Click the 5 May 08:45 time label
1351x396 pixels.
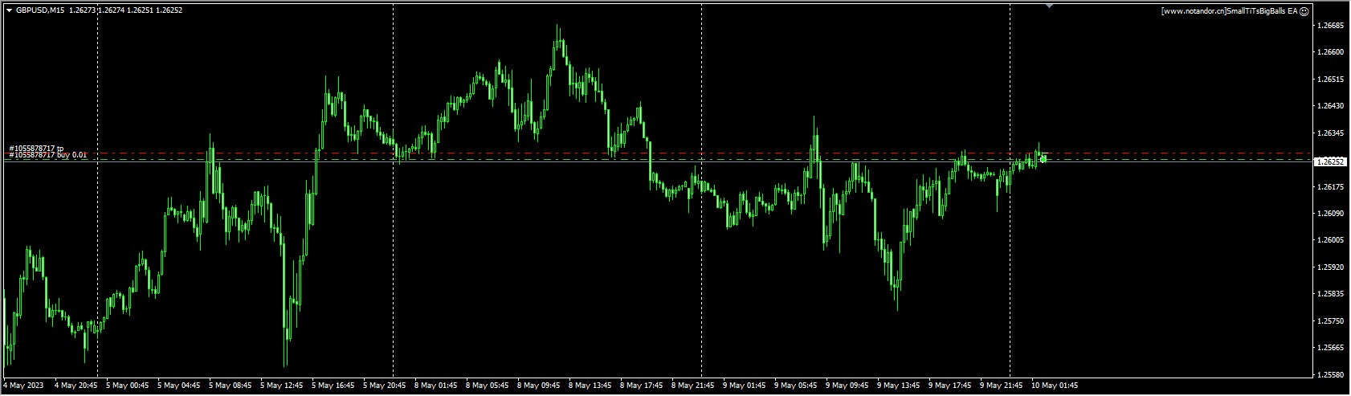230,386
